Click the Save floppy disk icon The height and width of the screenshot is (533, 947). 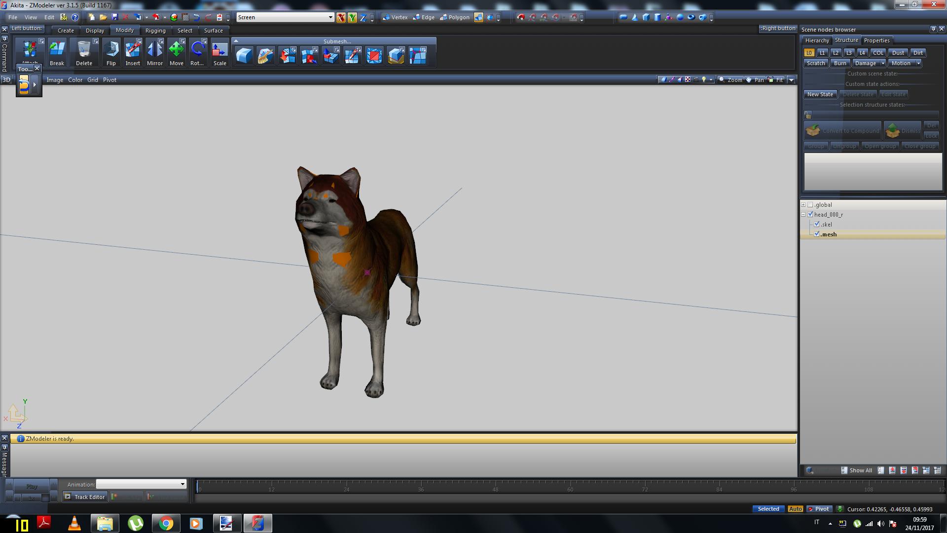coord(114,17)
